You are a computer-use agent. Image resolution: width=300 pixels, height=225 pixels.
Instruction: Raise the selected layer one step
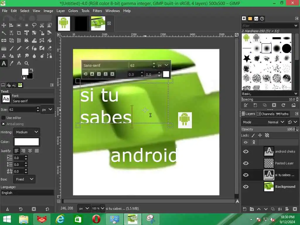(259, 209)
